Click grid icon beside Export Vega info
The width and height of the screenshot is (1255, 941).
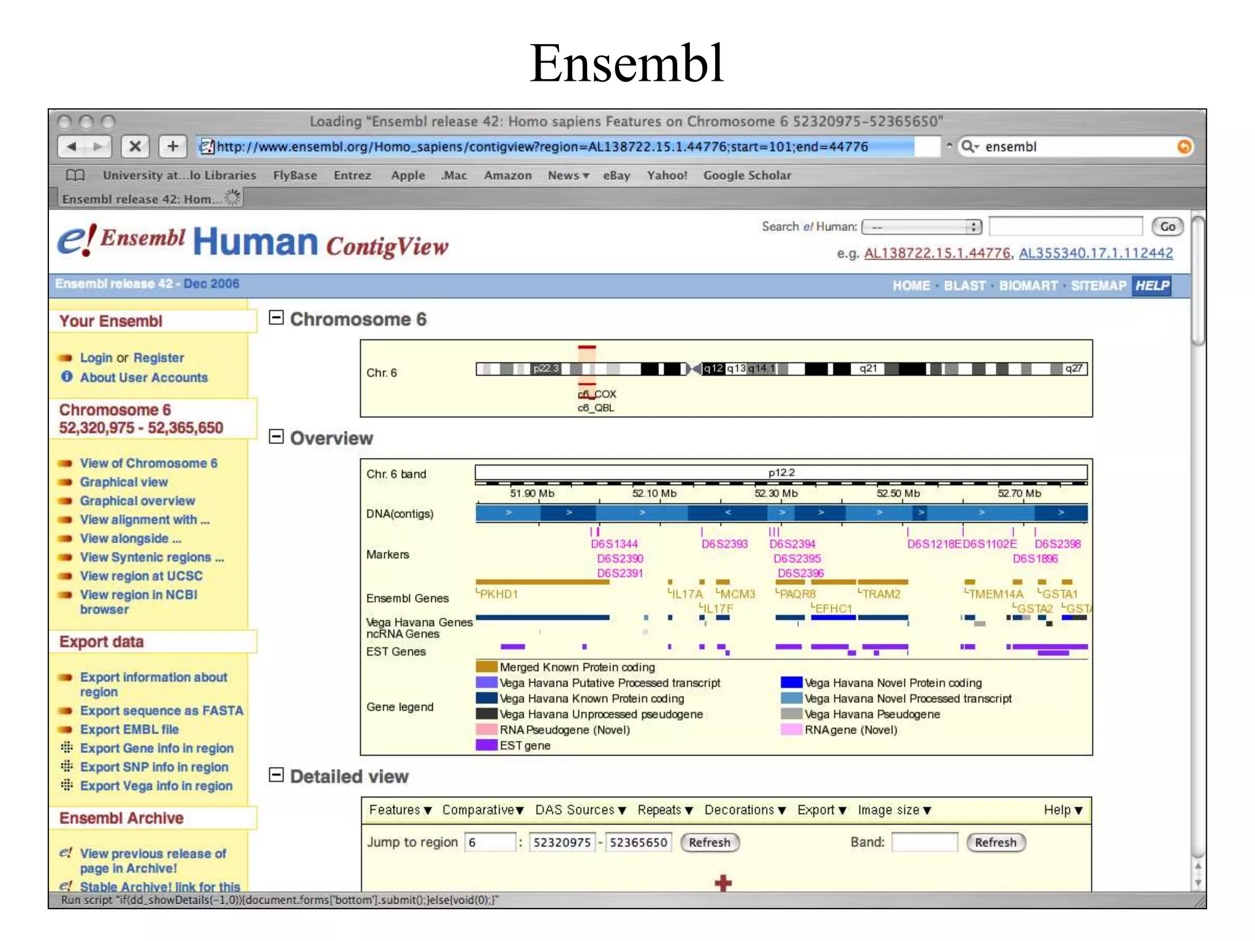(66, 785)
